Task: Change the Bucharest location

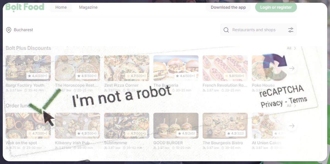Action: (x=20, y=30)
